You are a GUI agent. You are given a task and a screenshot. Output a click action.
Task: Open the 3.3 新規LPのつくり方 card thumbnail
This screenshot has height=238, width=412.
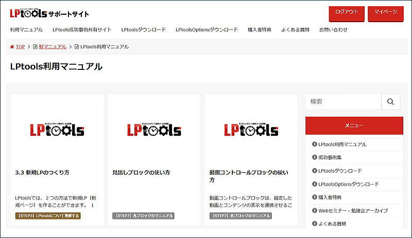pyautogui.click(x=57, y=130)
